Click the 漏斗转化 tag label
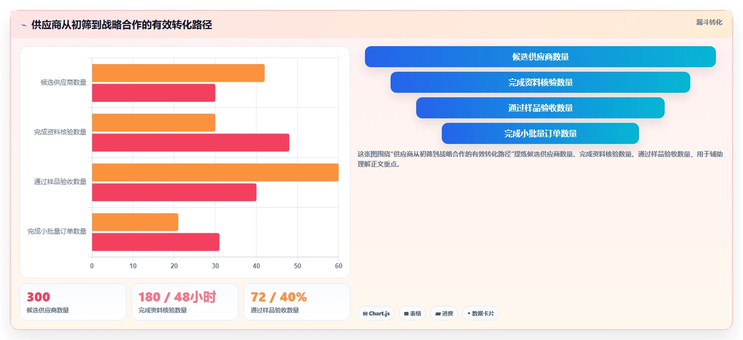 (709, 22)
